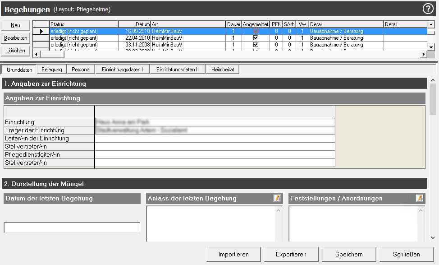Click the Neu button

tap(15, 25)
